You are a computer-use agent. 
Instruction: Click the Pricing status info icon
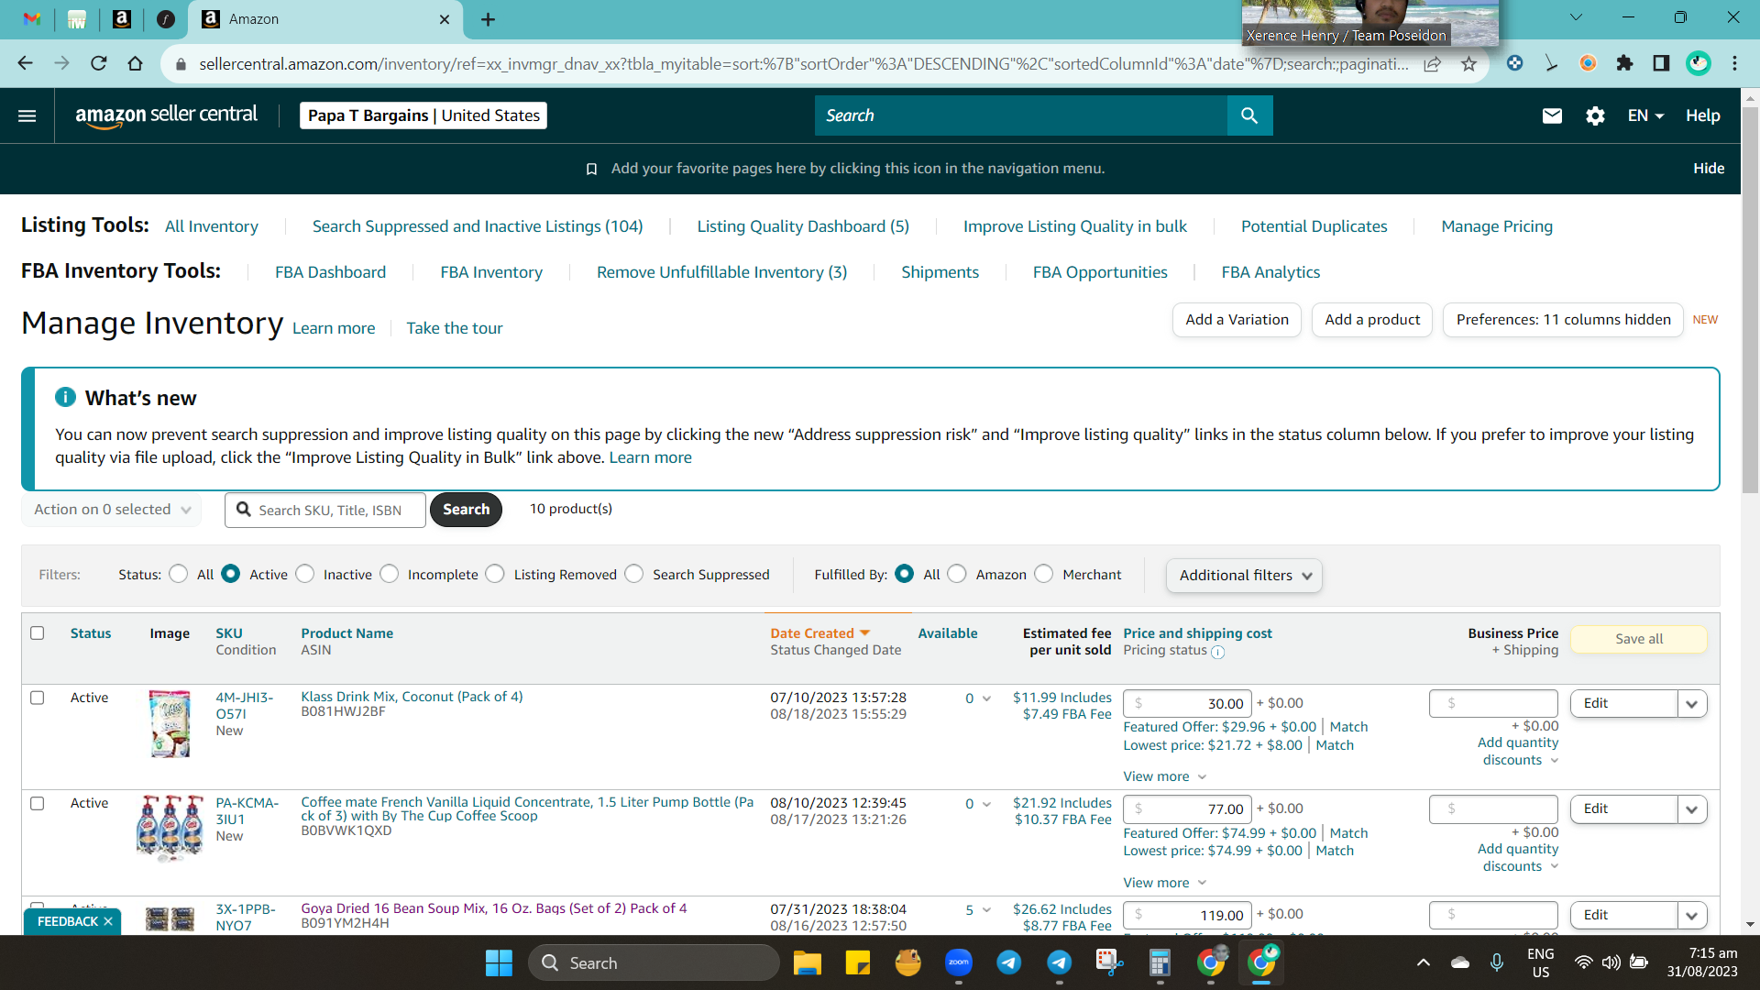pyautogui.click(x=1217, y=652)
